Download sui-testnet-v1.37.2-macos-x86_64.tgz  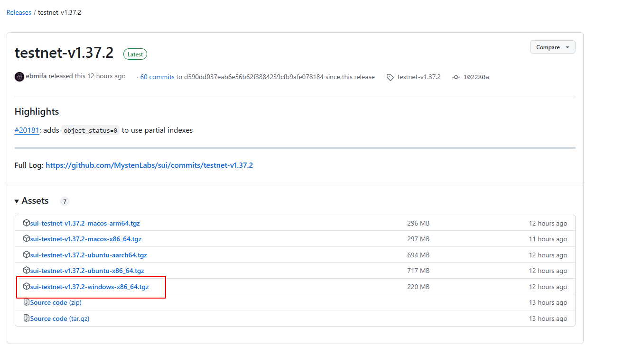click(86, 239)
